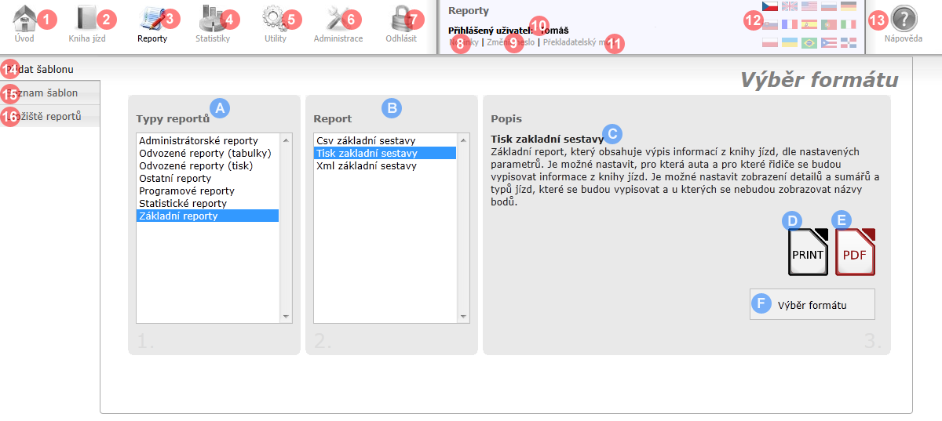Select Statistické reporty in the list
Viewport: 942px width, 421px height.
click(x=207, y=203)
